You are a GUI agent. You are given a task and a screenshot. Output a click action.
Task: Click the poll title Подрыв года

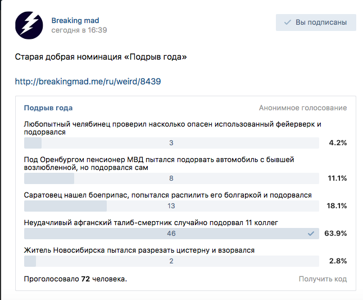click(x=48, y=108)
